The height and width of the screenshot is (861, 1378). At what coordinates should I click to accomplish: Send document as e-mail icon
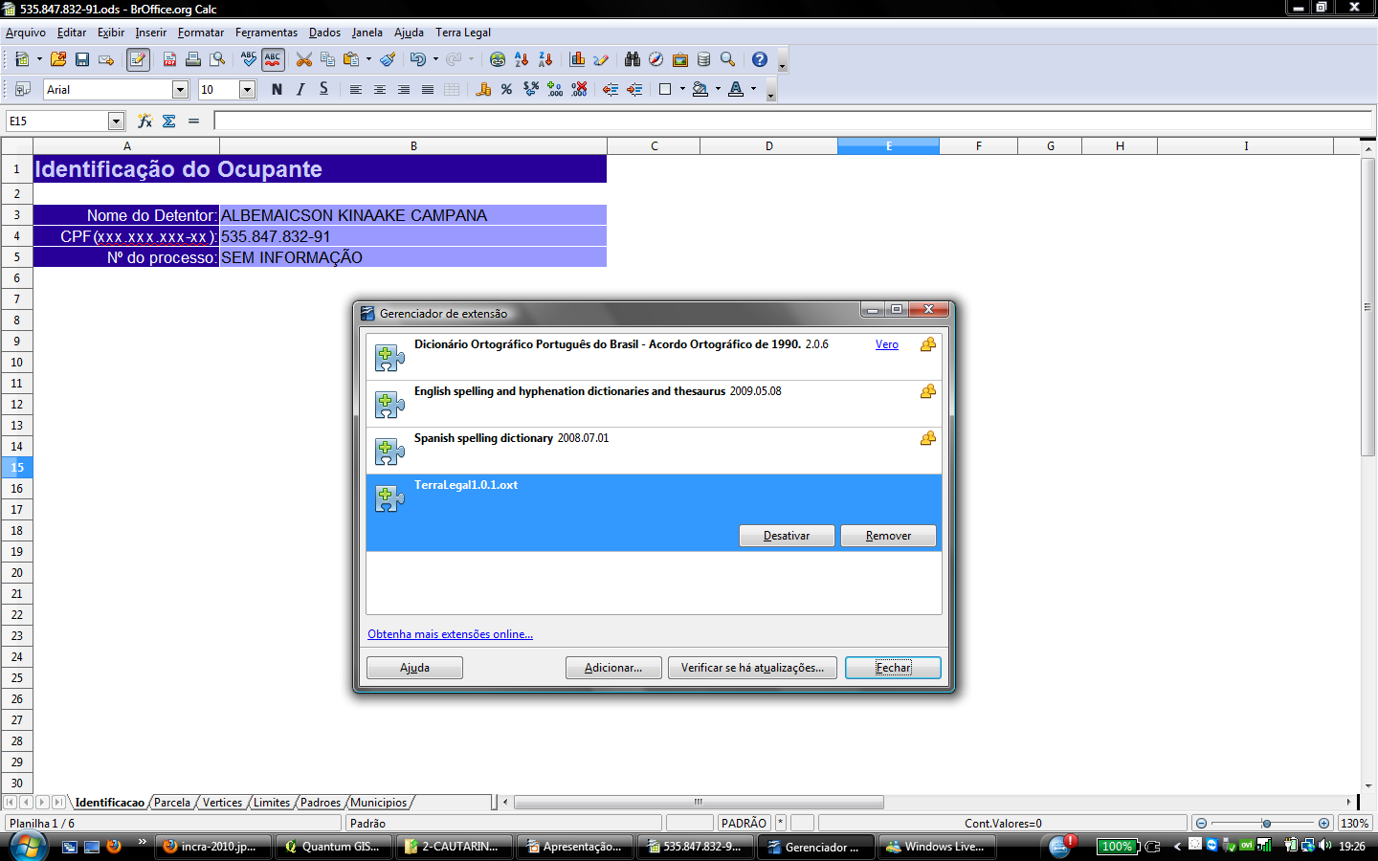[106, 59]
